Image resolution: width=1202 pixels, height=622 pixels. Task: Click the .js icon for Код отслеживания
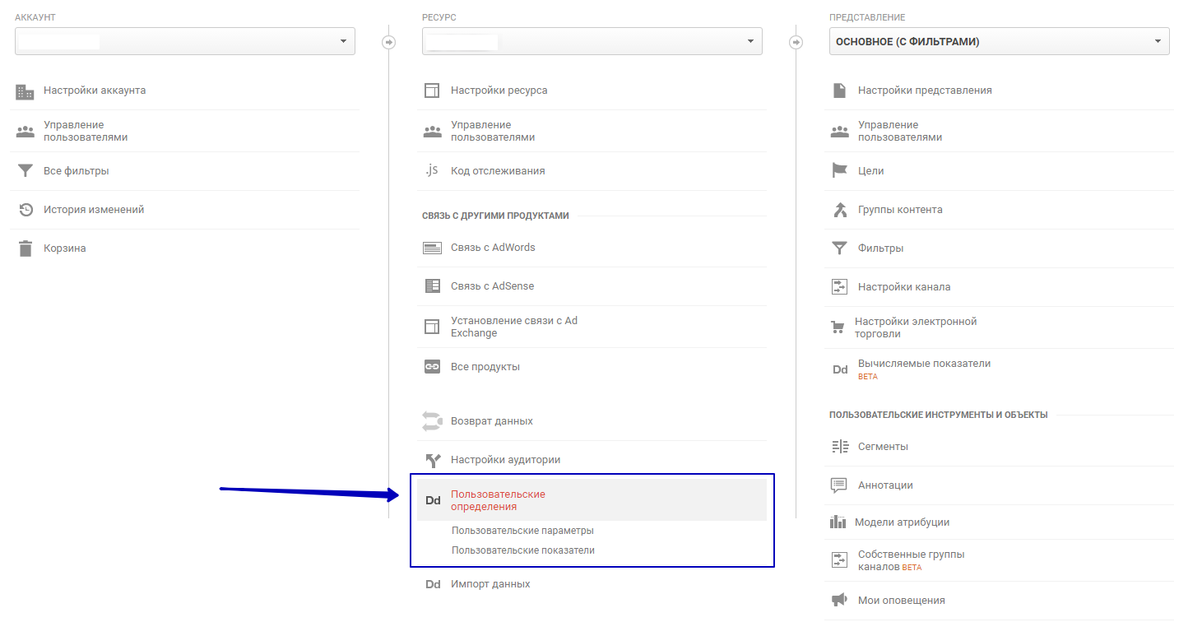[x=432, y=170]
